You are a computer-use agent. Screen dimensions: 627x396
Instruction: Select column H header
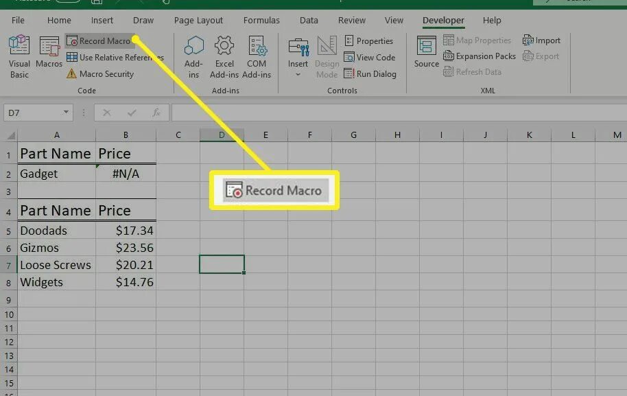(x=397, y=135)
